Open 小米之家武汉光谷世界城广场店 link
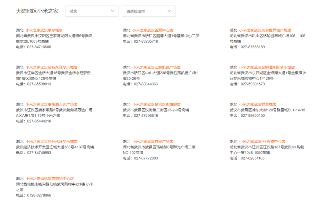The width and height of the screenshot is (321, 209). (265, 30)
